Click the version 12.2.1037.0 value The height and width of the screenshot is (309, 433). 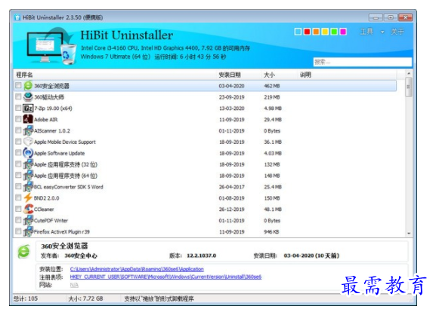pos(201,255)
